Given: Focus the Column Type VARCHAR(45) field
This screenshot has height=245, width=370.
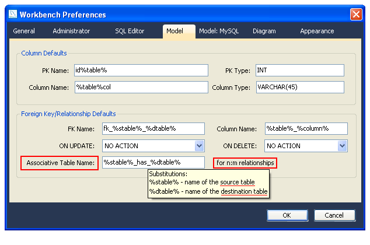Looking at the screenshot, I should [299, 87].
